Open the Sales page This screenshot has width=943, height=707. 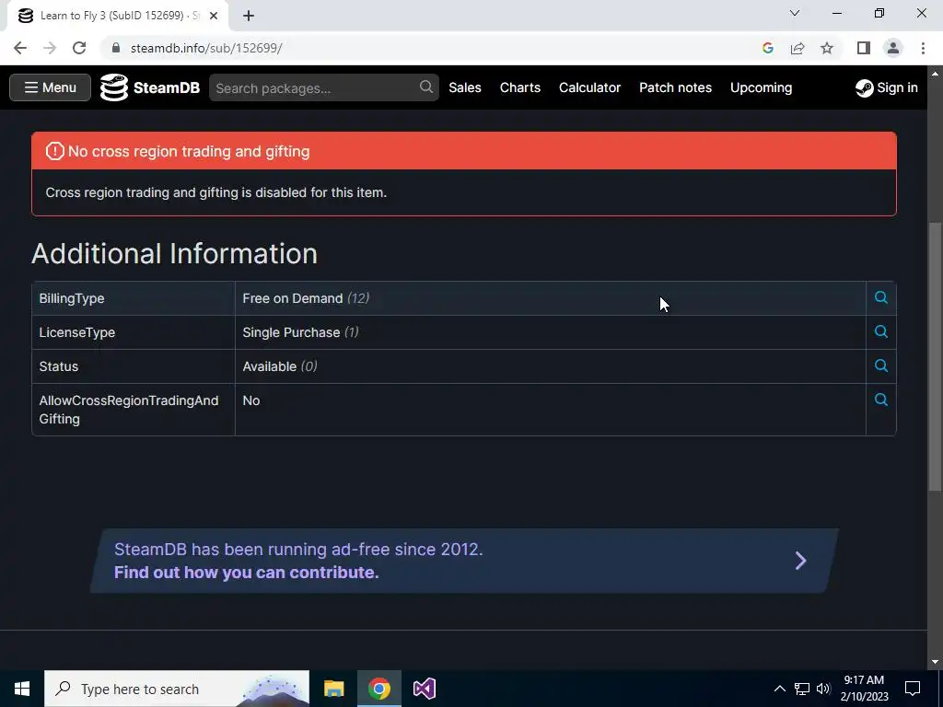[x=465, y=87]
